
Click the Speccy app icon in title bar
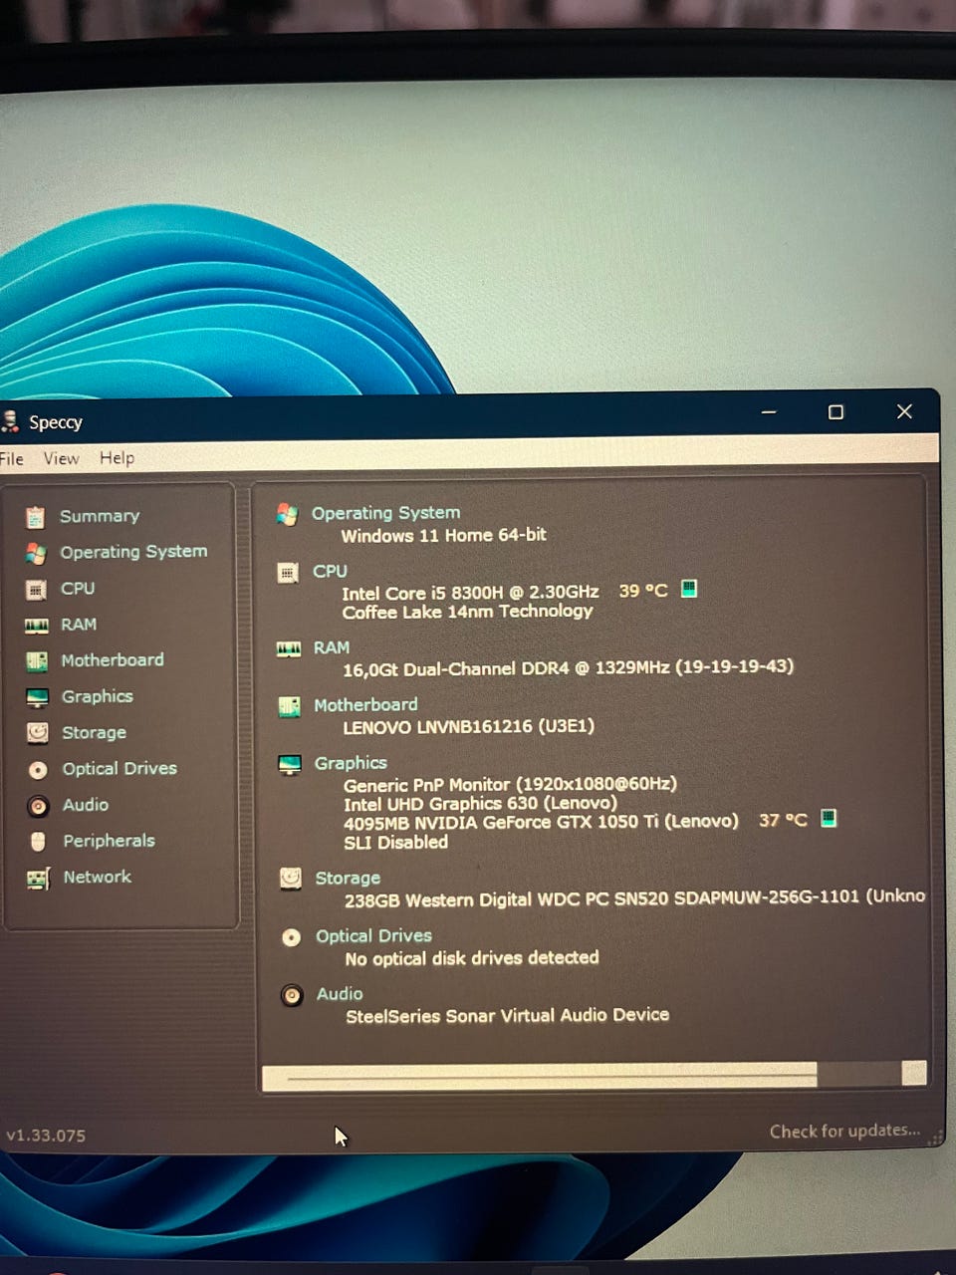[10, 422]
